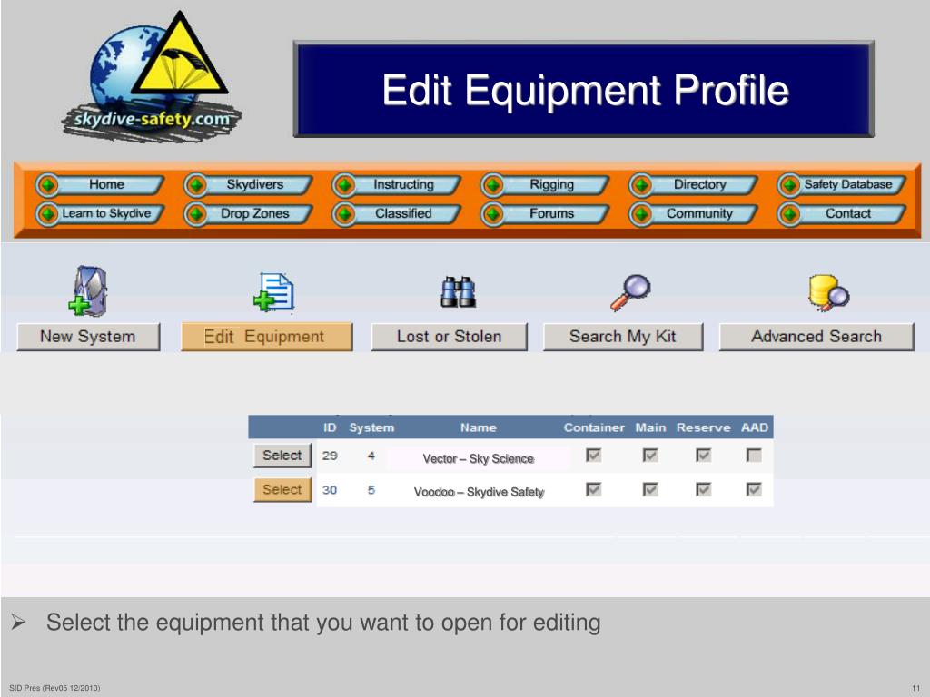Screen dimensions: 930x697
Task: Click green bullet icon beside Drop Zones
Action: point(196,214)
